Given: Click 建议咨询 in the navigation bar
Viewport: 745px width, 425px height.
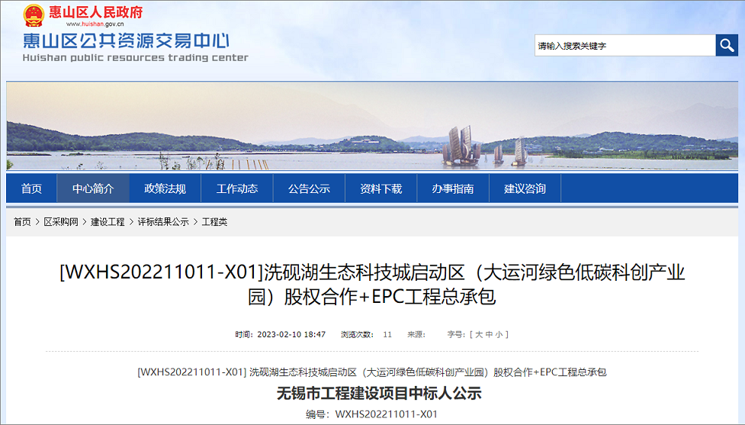Looking at the screenshot, I should (525, 188).
